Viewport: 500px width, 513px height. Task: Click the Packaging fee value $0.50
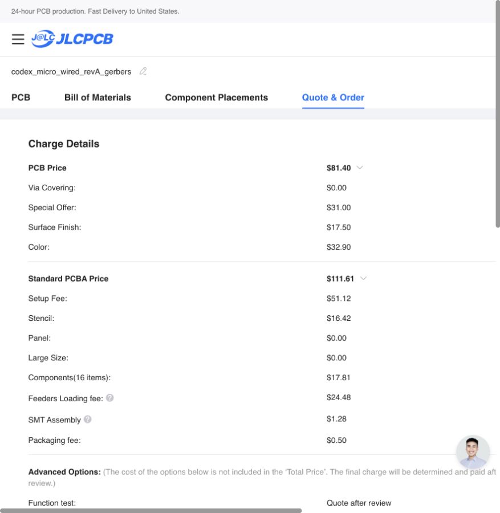(x=336, y=440)
